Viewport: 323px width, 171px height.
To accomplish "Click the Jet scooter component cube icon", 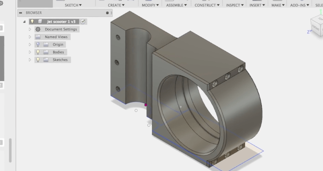I will [40, 22].
